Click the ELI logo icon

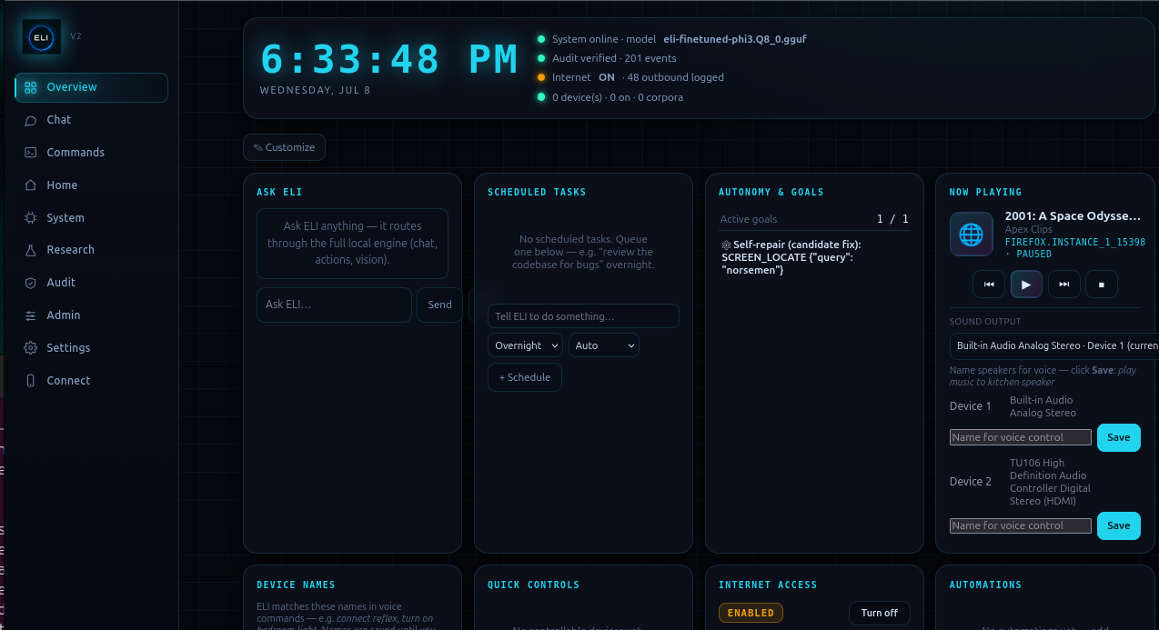point(41,37)
